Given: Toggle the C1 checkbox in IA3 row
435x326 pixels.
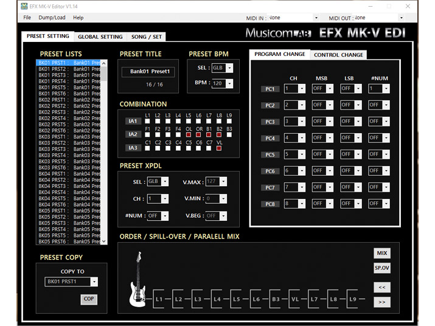Looking at the screenshot, I should [147, 148].
